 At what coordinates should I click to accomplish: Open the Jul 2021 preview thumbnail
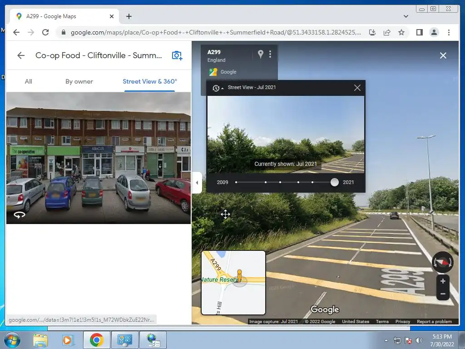[286, 135]
